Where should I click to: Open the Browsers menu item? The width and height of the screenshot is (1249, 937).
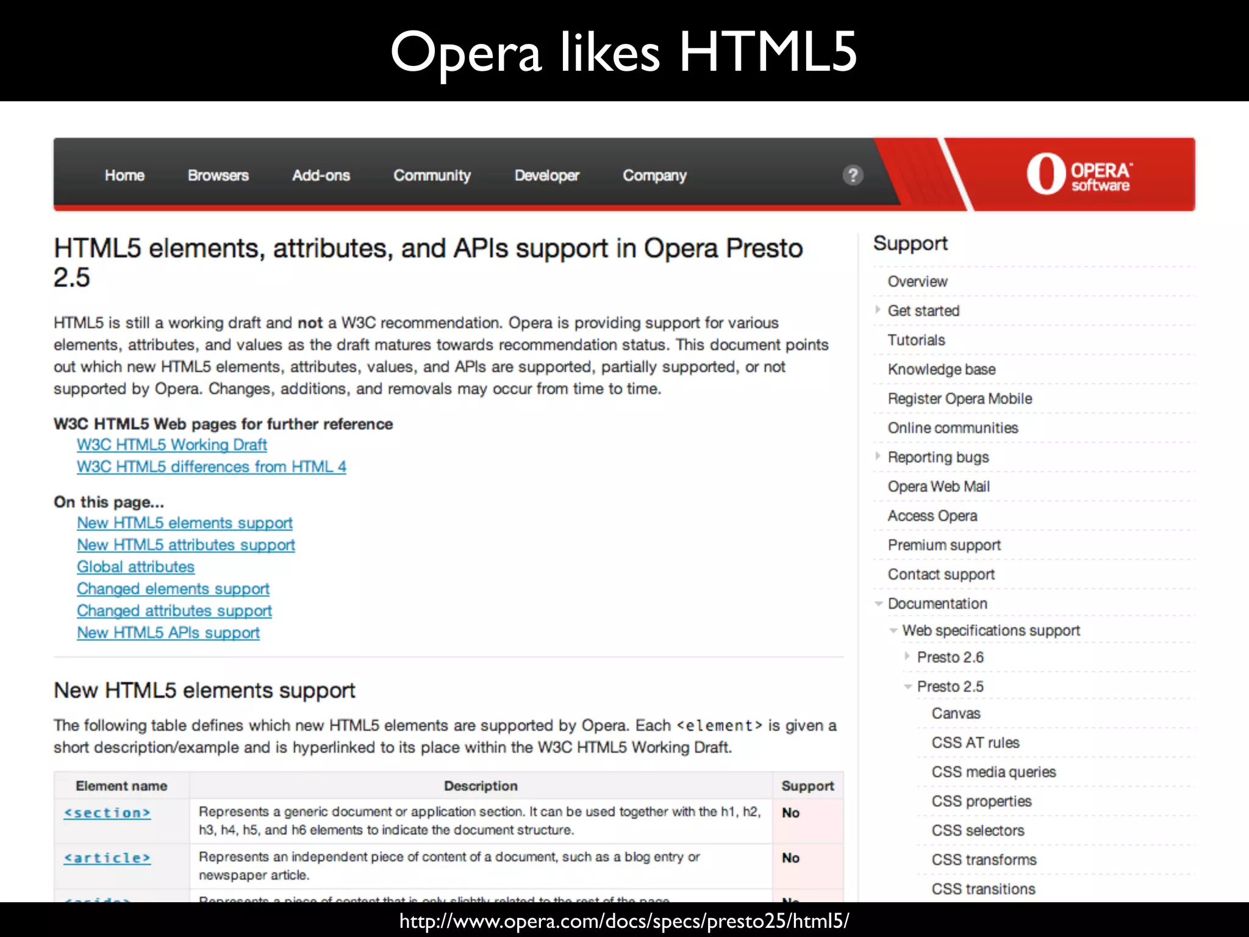pyautogui.click(x=218, y=176)
